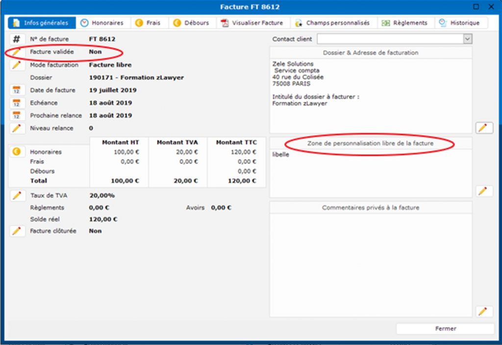
Task: Switch to the Honoraires tab
Action: [102, 23]
